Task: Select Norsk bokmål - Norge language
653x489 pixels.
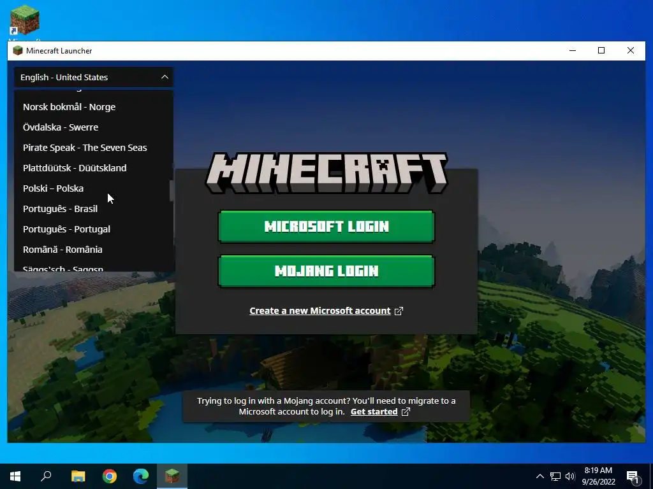Action: (x=94, y=107)
